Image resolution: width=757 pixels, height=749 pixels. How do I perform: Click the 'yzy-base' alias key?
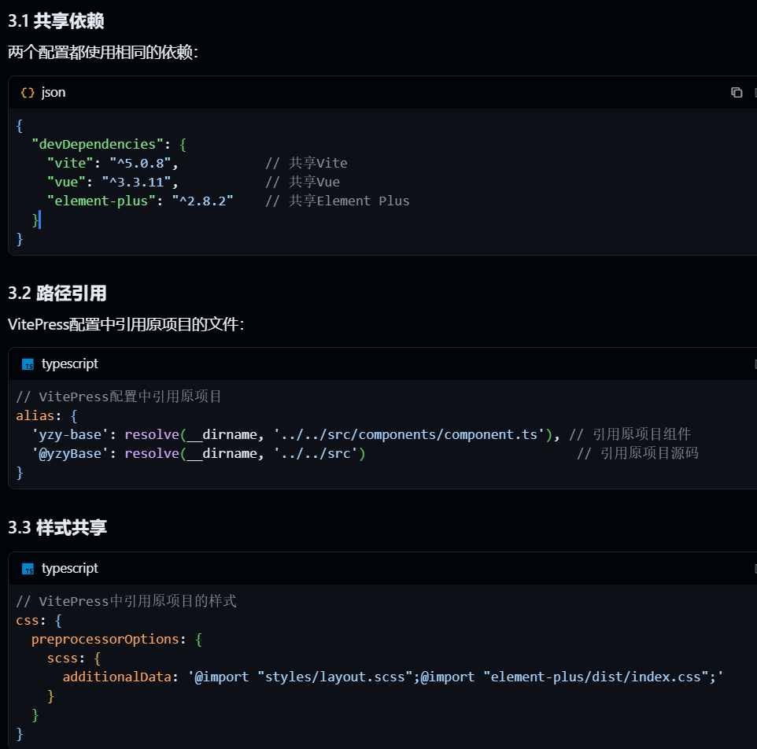click(x=70, y=434)
